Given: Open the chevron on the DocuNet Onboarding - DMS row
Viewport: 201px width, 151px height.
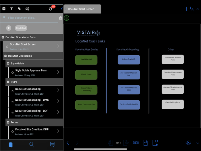Looking at the screenshot, I should click(58, 101).
